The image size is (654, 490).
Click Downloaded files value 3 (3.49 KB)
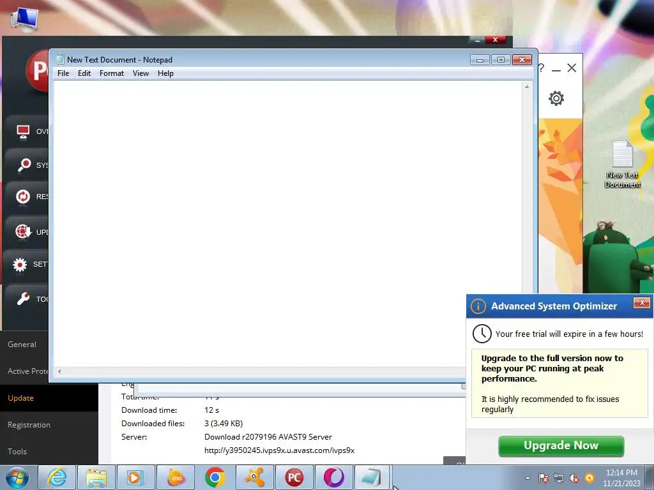pyautogui.click(x=224, y=424)
